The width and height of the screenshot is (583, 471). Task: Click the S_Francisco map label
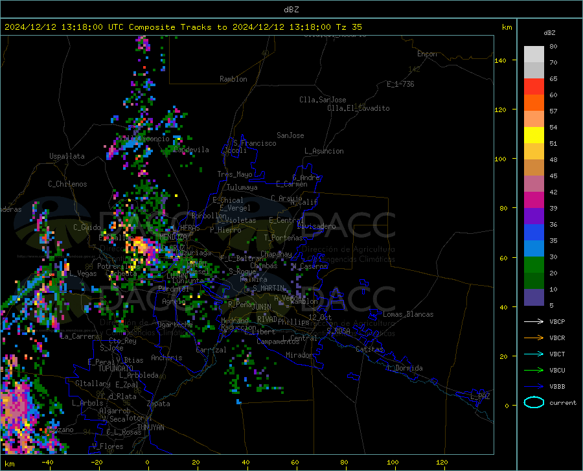pos(255,143)
